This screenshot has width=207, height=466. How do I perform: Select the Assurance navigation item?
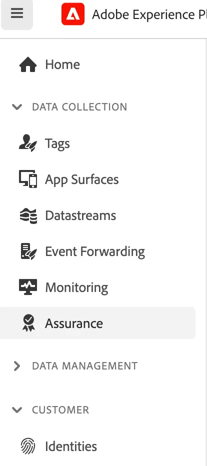98,323
